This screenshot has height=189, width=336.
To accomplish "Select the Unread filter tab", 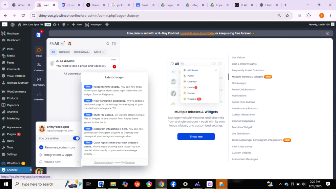I will click(x=64, y=52).
